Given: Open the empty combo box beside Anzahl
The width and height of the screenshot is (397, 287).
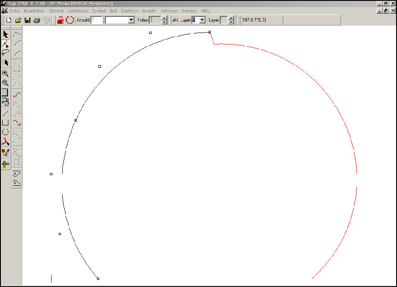Looking at the screenshot, I should point(131,20).
